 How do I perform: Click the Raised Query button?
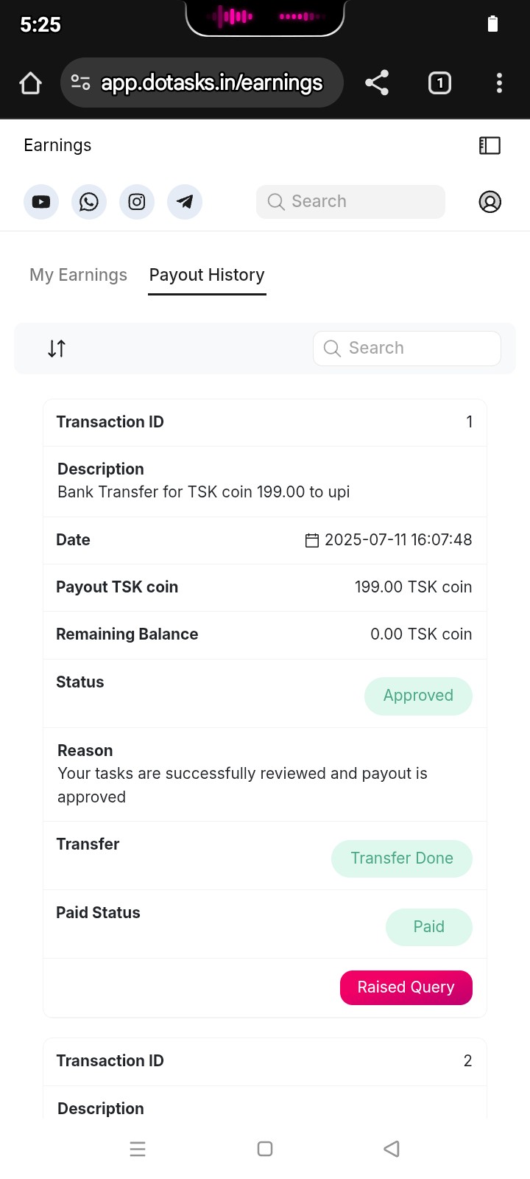coord(406,987)
